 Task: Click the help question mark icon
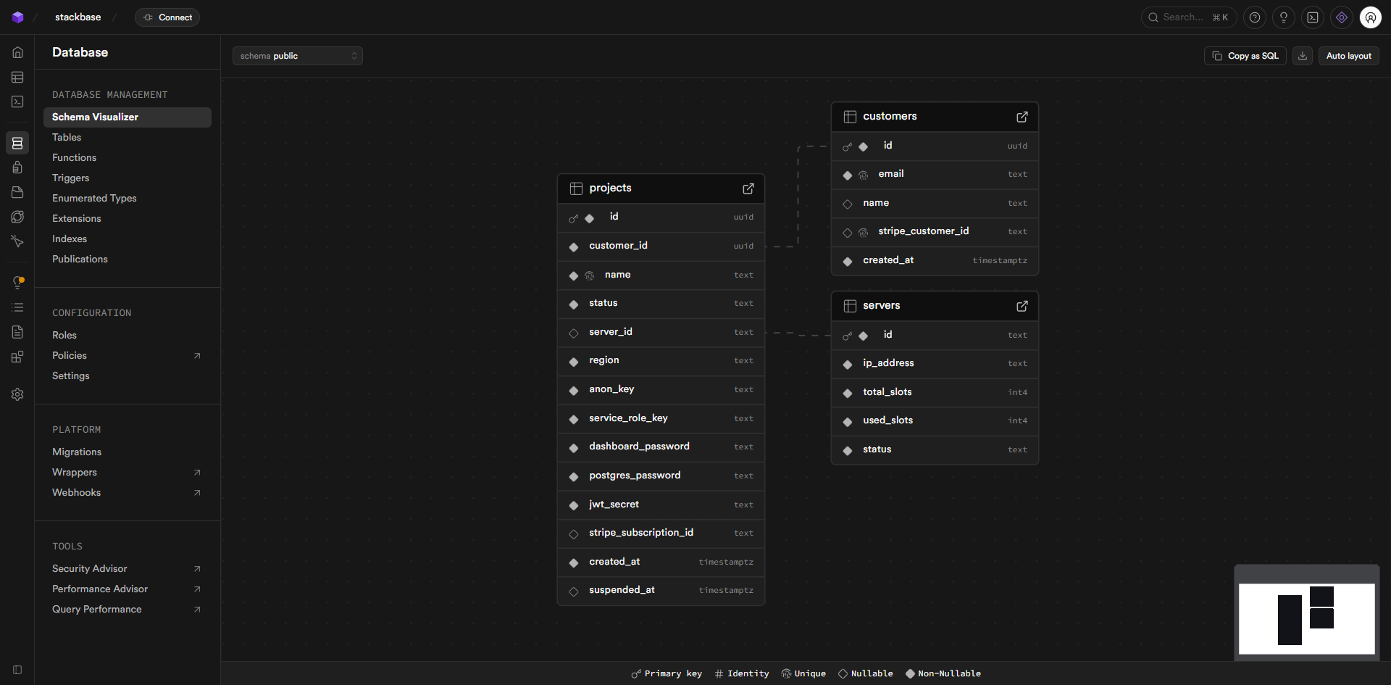(1254, 17)
